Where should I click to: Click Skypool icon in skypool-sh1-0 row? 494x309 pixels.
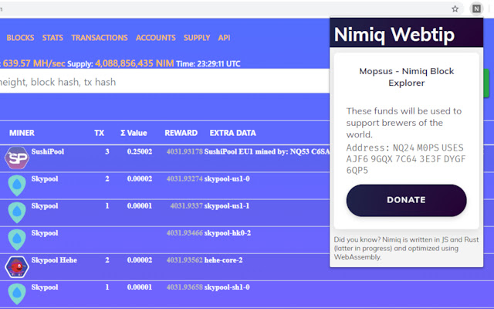point(17,294)
